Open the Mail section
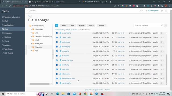The image size is (172, 96). coord(6,21)
